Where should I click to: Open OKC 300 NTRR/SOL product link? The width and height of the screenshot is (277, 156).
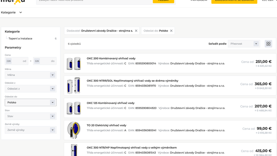(x=132, y=80)
